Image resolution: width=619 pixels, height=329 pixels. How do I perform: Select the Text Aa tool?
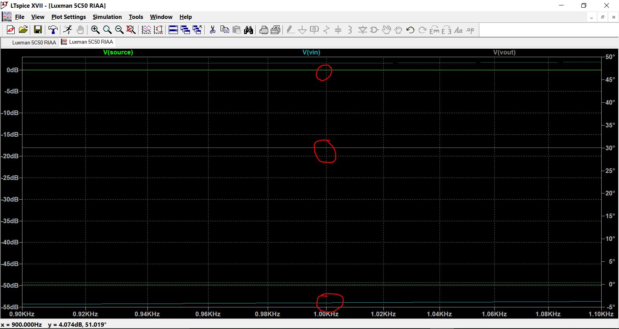(458, 30)
